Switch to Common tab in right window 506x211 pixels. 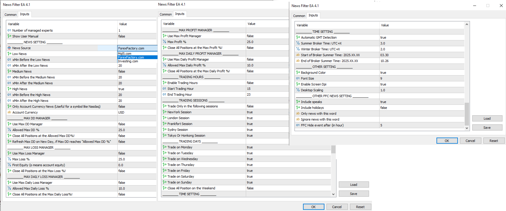coord(299,16)
